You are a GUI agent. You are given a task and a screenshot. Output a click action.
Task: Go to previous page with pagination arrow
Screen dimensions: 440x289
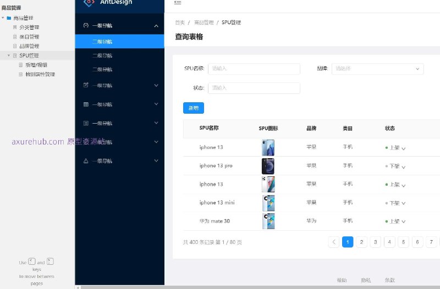click(334, 242)
